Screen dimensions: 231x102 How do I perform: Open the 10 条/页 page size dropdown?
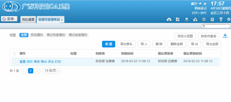52,71
